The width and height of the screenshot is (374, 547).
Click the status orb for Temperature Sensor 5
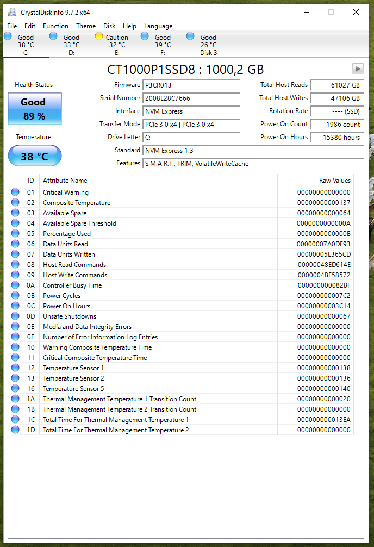(x=15, y=388)
